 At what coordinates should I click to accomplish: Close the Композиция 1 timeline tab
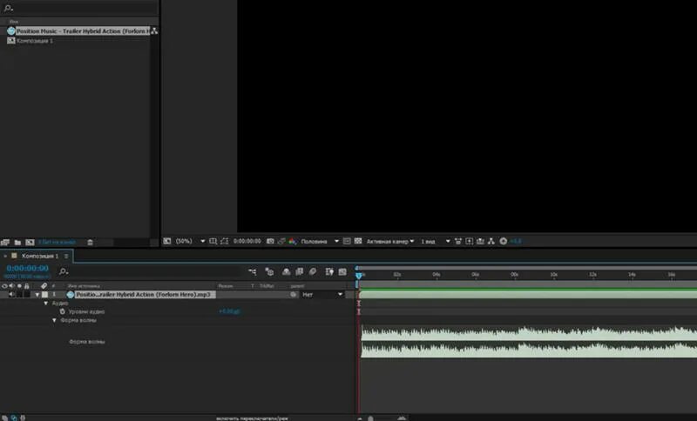click(x=5, y=256)
